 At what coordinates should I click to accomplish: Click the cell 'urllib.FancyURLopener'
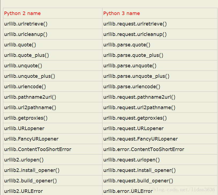click(x=53, y=139)
